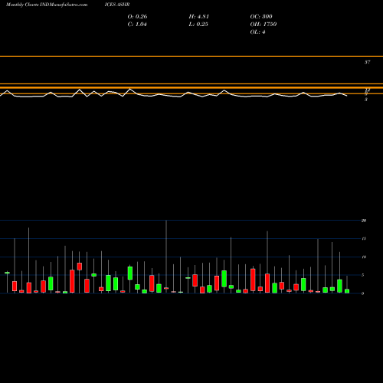Click the 'OH: 1750' reading
The image size is (383, 383).
pos(264,25)
